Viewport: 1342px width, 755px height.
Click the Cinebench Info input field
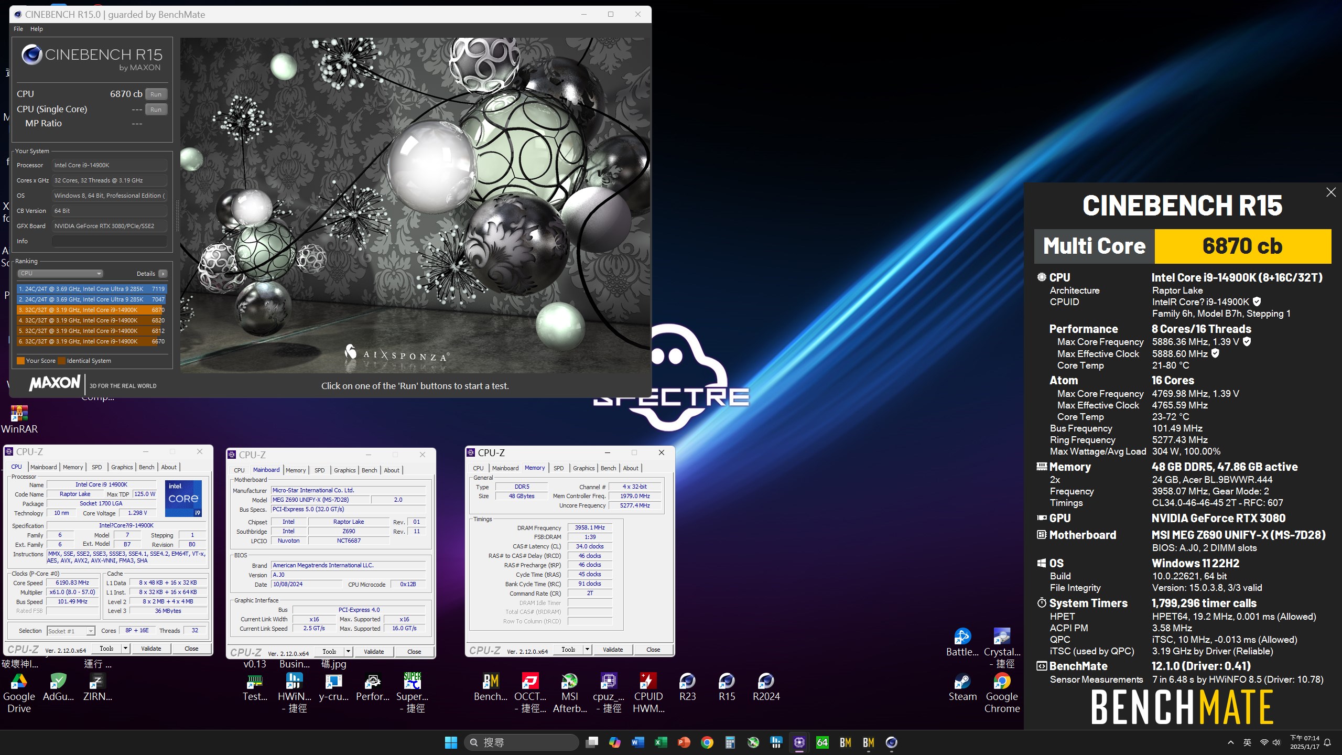(x=109, y=241)
